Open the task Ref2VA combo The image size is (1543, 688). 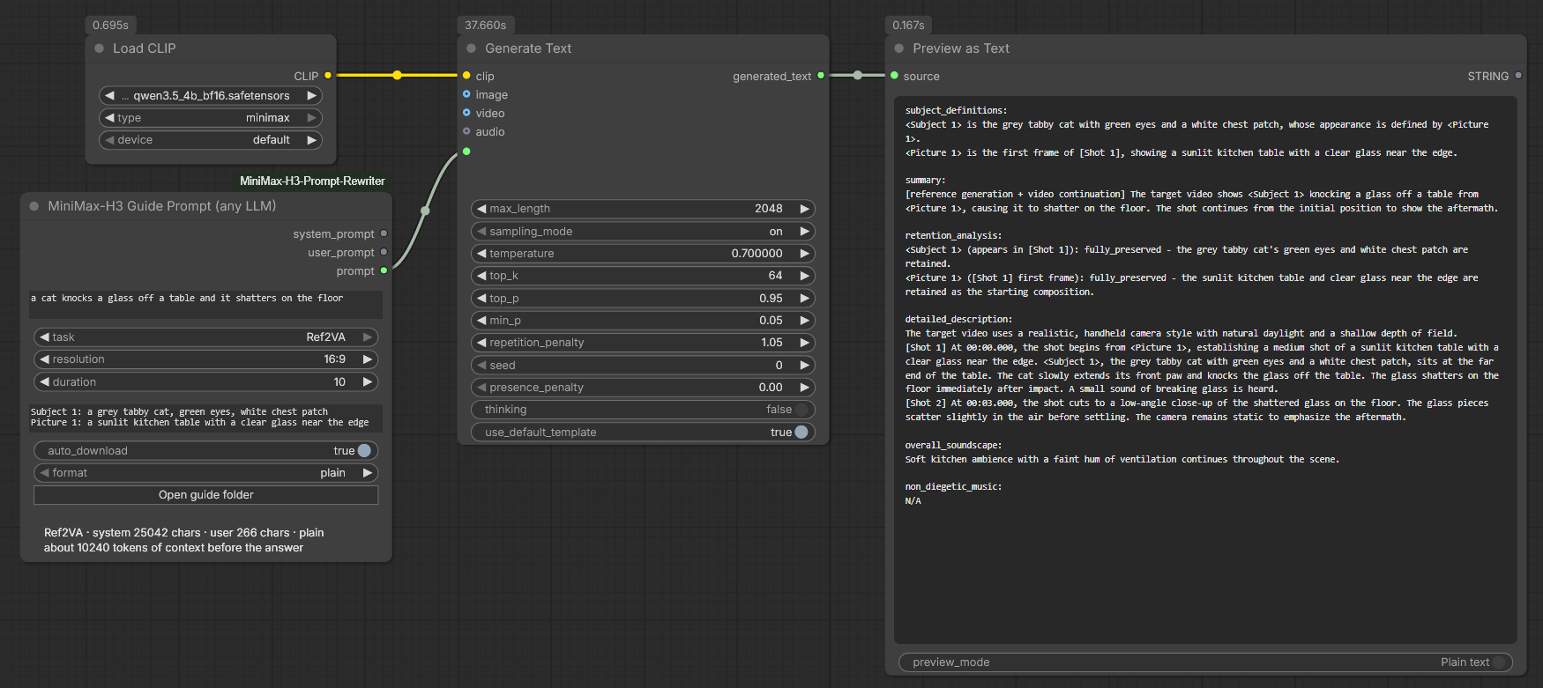point(206,337)
